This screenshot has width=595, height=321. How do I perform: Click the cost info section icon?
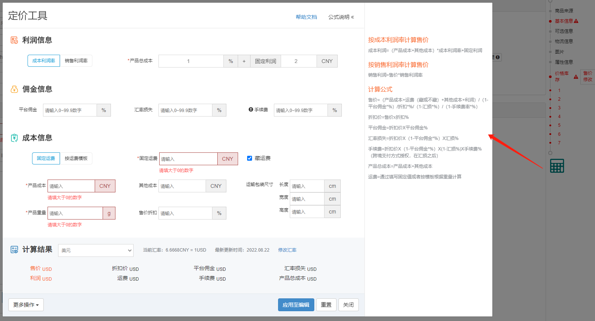pyautogui.click(x=14, y=138)
